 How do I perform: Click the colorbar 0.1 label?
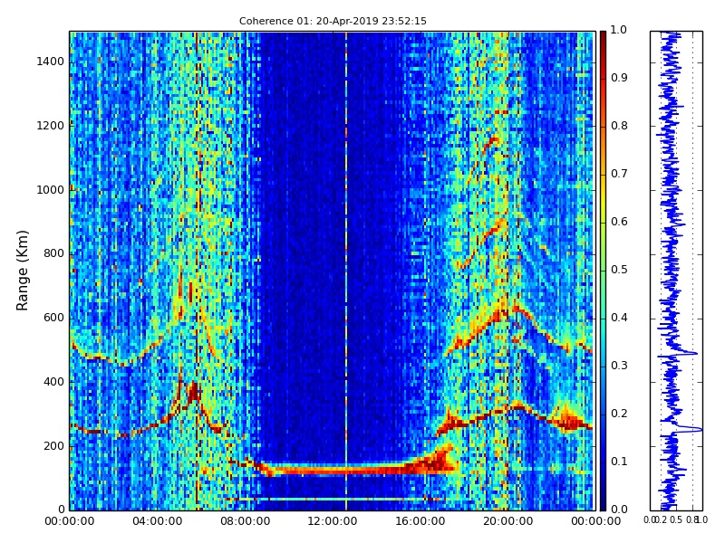coord(619,462)
